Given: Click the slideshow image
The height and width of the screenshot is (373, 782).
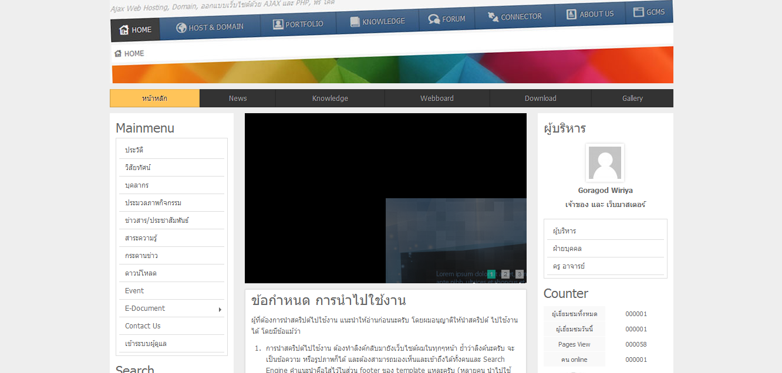Looking at the screenshot, I should point(386,198).
